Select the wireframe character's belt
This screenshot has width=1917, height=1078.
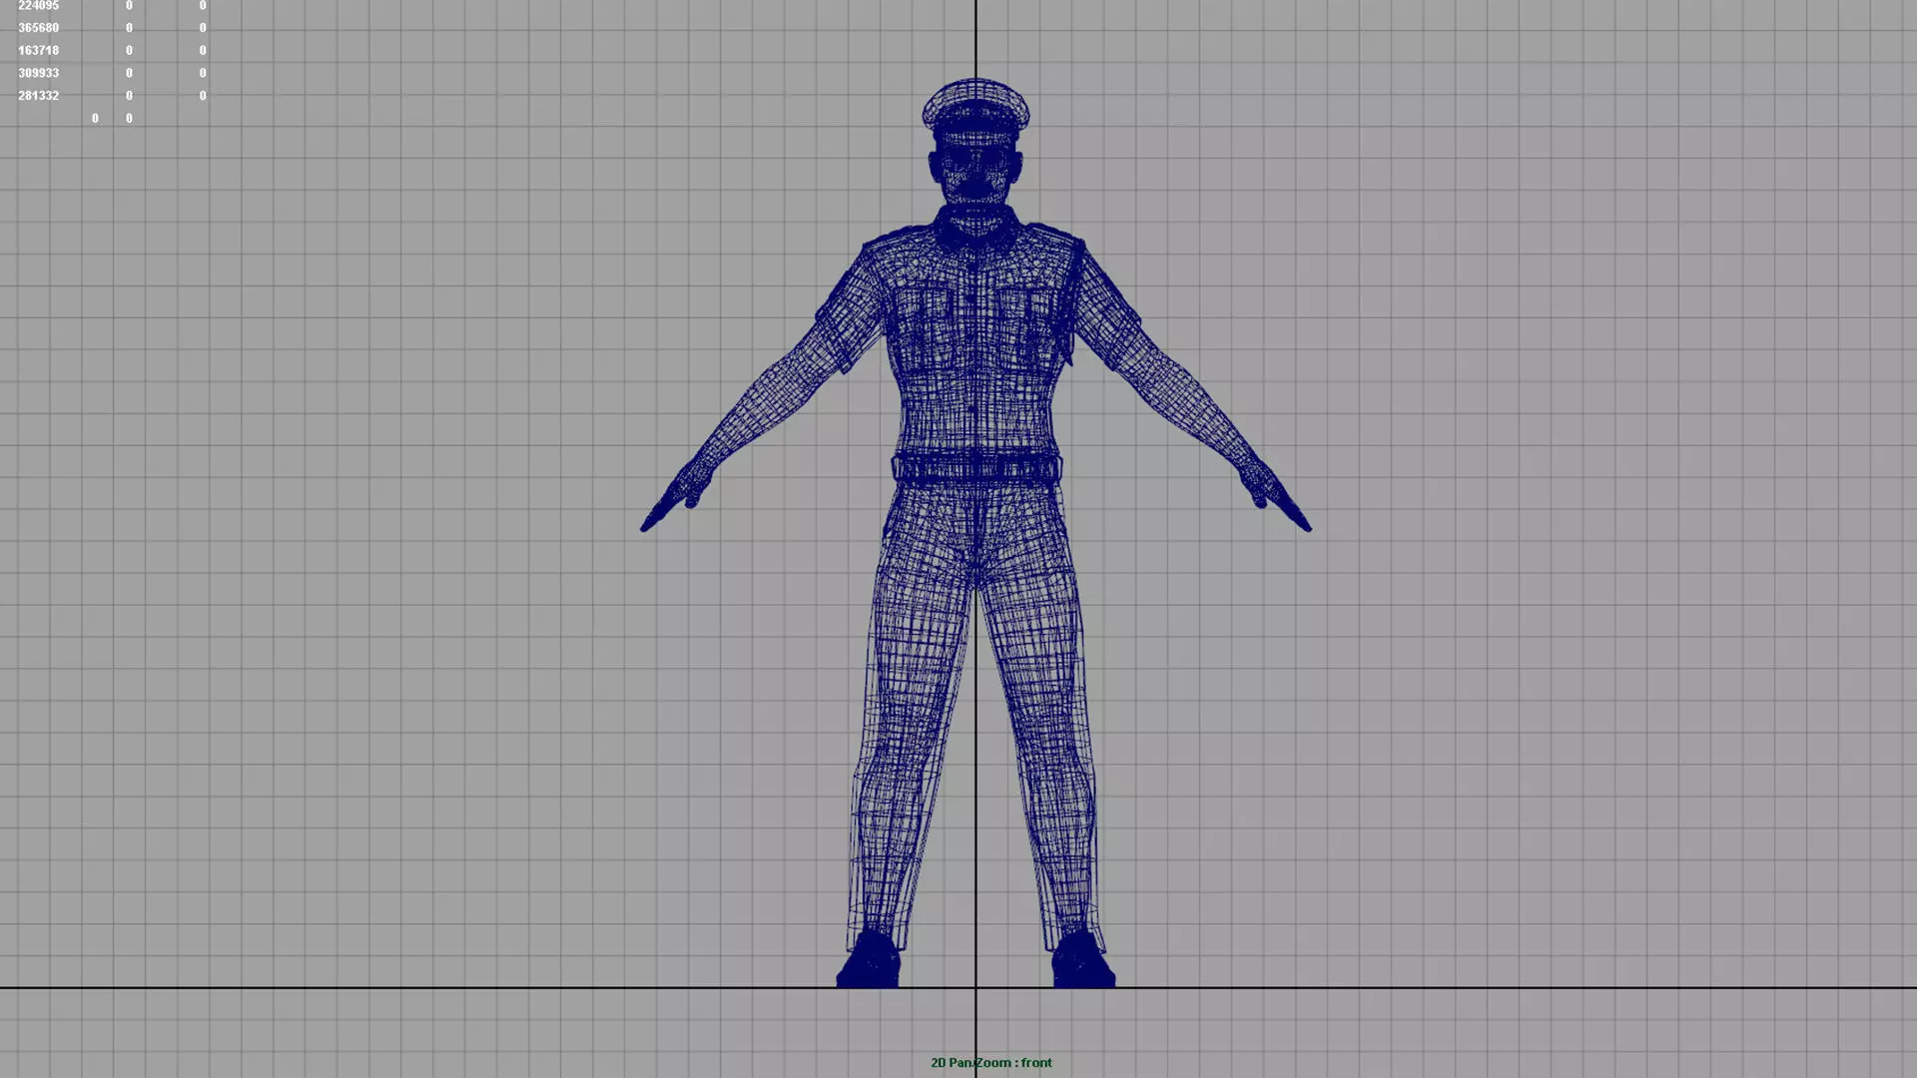click(976, 468)
